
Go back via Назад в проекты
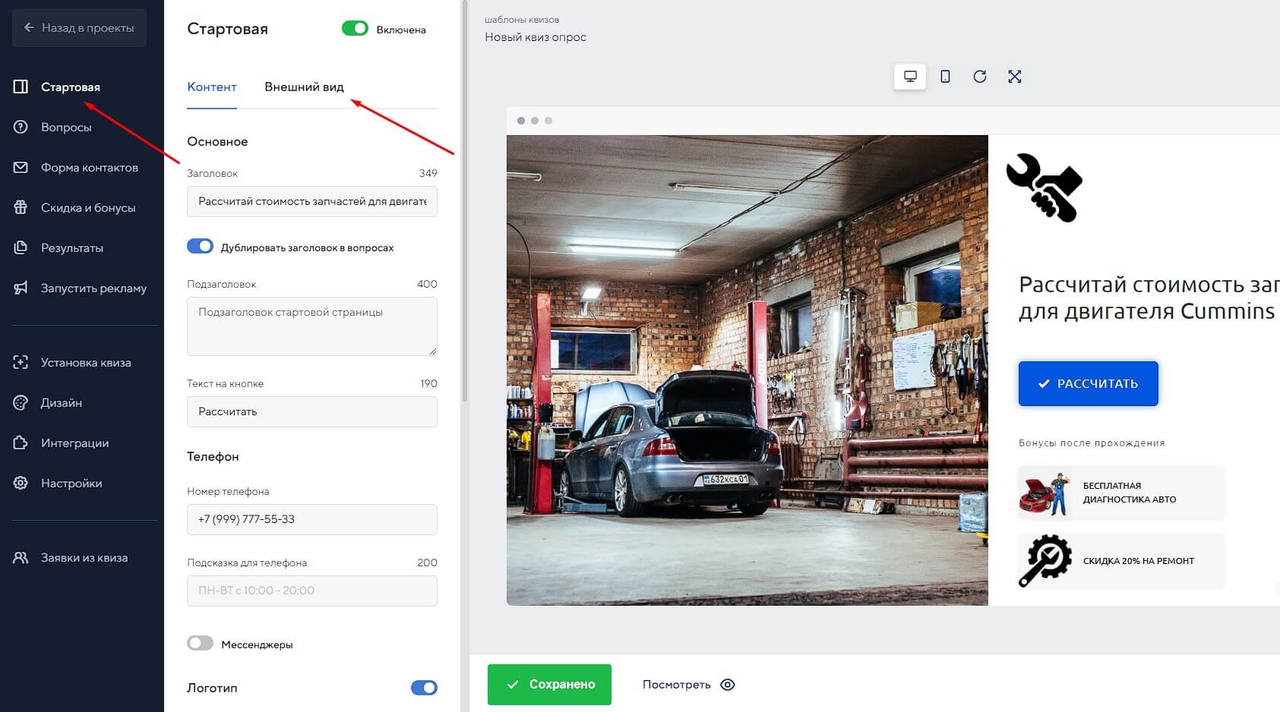(x=80, y=28)
